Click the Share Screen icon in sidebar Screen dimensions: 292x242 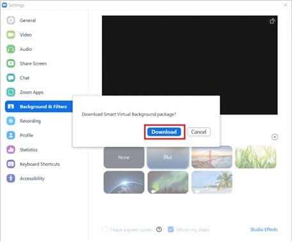[11, 63]
